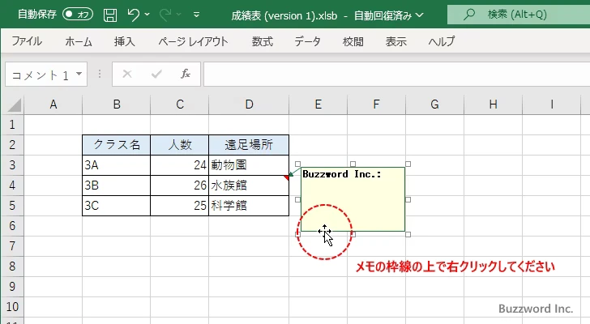Switch to the データ tab
Screen dimensions: 590x324
click(x=307, y=41)
